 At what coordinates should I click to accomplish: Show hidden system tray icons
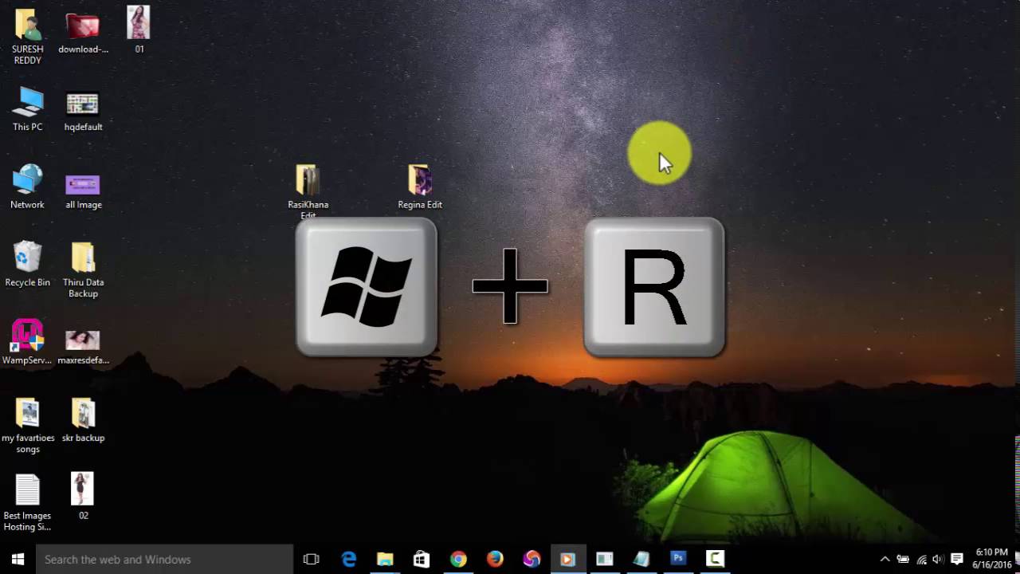[885, 559]
